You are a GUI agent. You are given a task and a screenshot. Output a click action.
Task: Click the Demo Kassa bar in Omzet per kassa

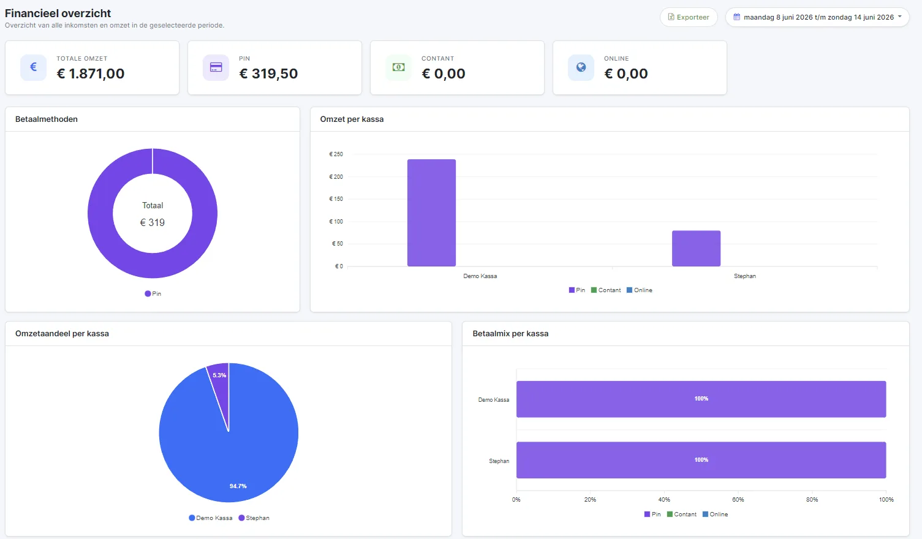431,213
